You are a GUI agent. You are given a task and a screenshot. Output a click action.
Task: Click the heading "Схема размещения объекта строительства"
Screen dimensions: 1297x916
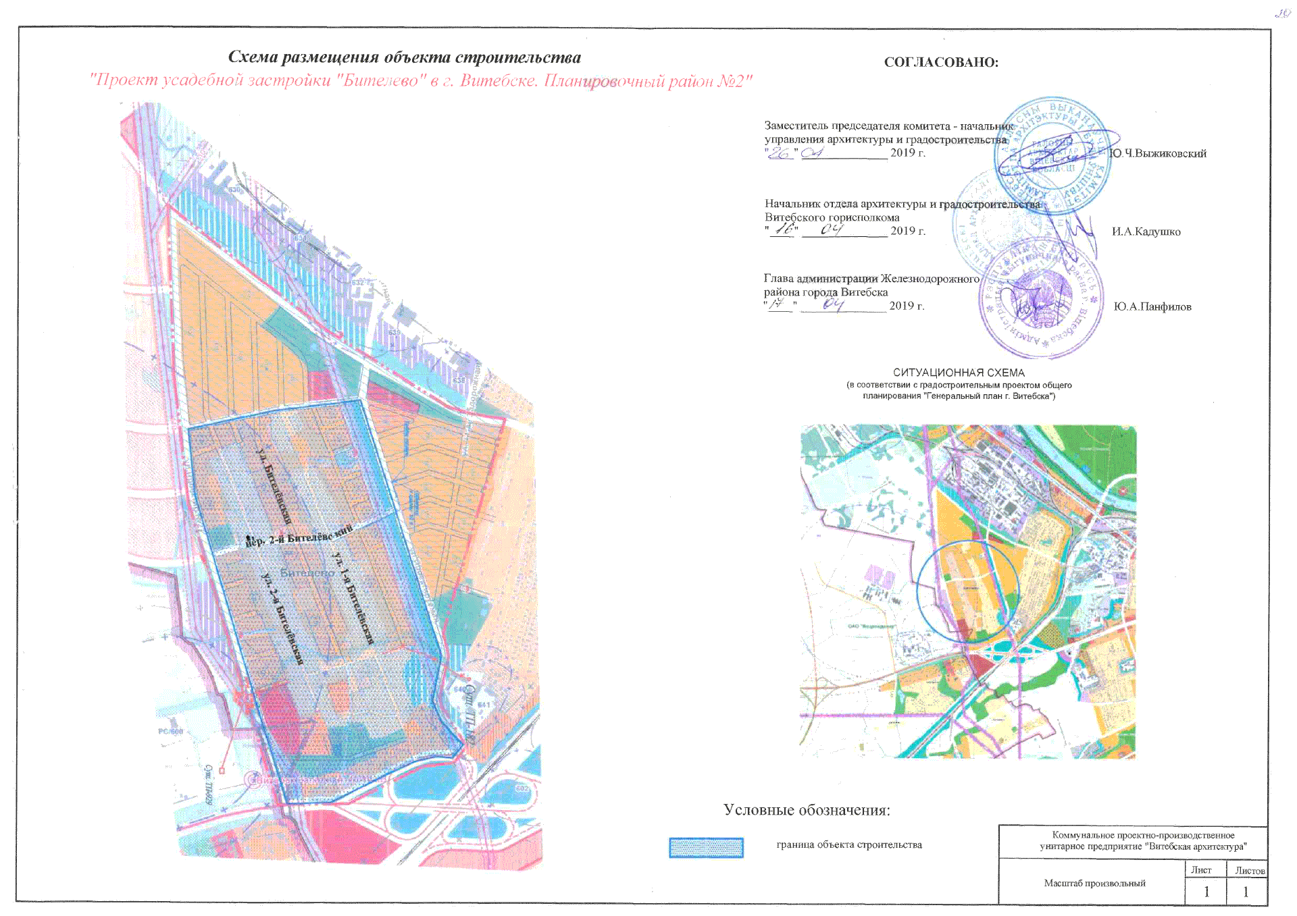[405, 58]
